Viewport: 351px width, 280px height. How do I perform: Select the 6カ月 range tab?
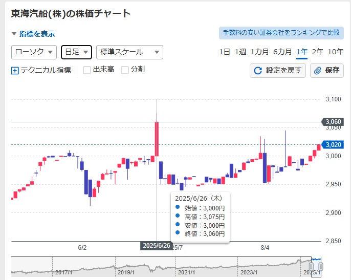(282, 52)
